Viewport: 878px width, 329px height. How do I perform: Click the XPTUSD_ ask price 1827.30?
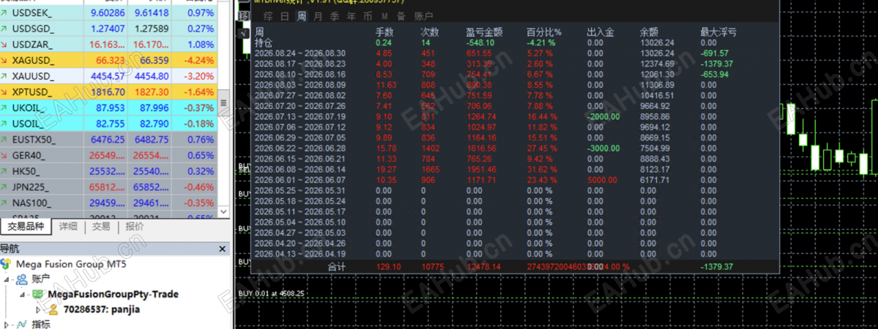click(x=150, y=92)
